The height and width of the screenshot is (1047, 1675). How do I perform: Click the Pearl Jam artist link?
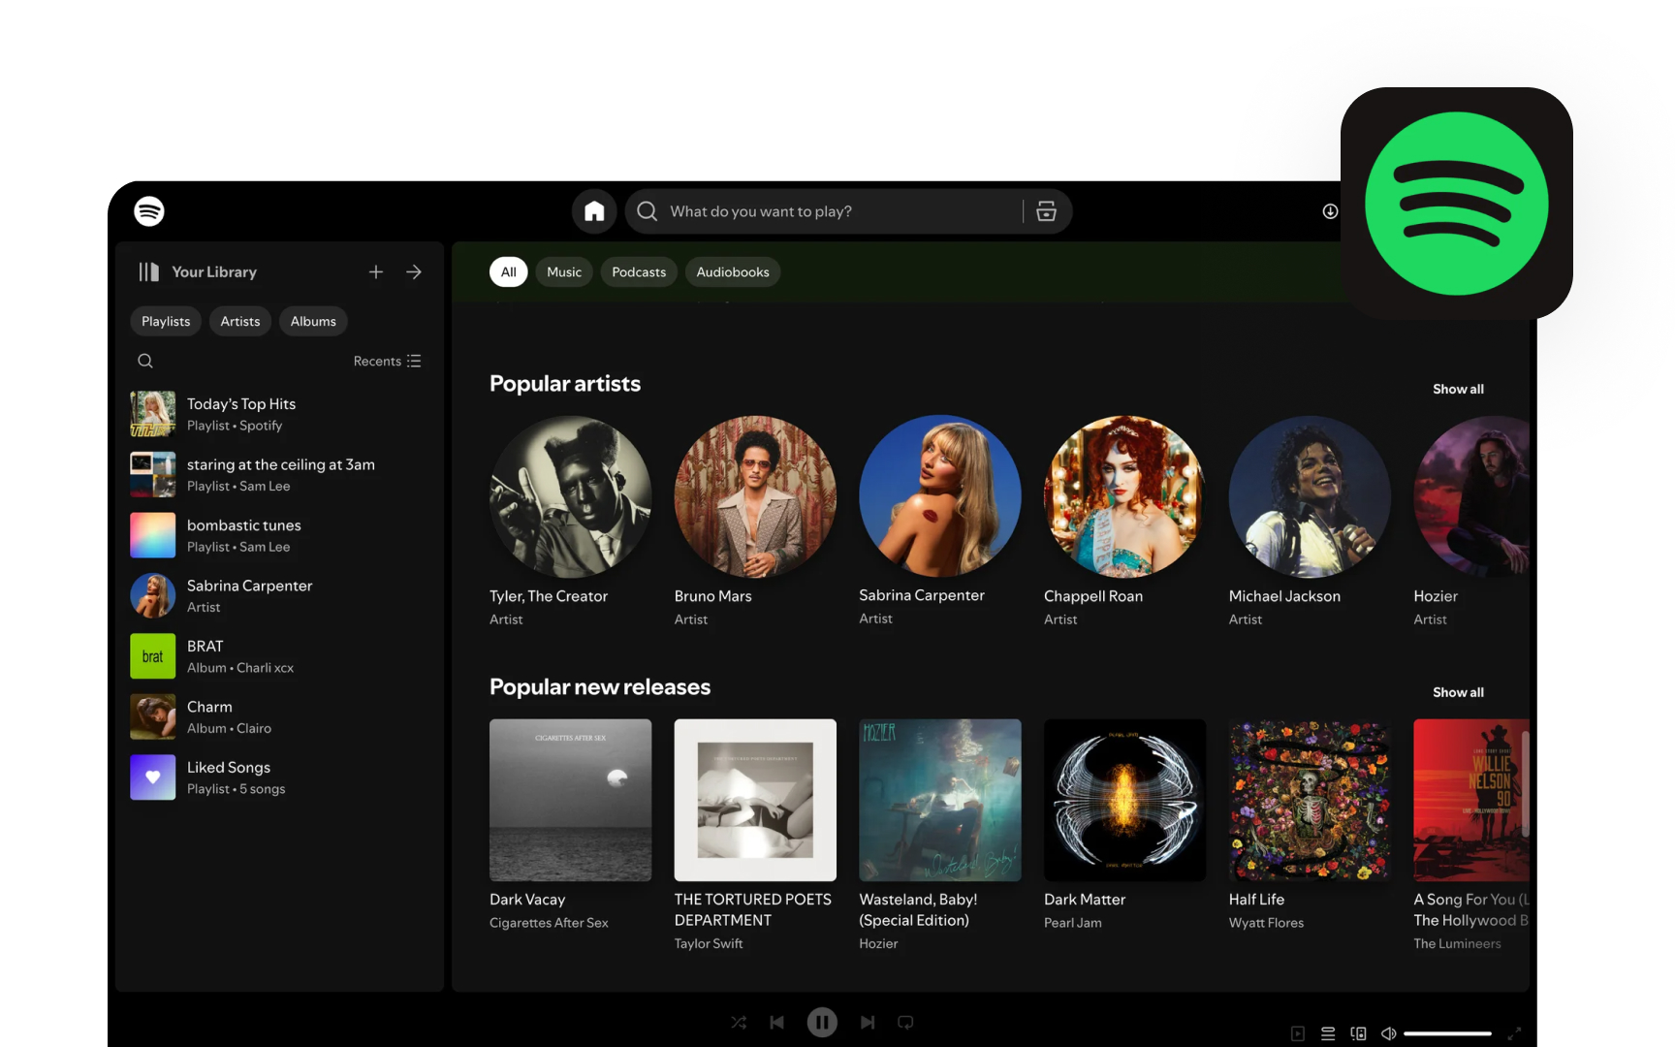(x=1073, y=923)
